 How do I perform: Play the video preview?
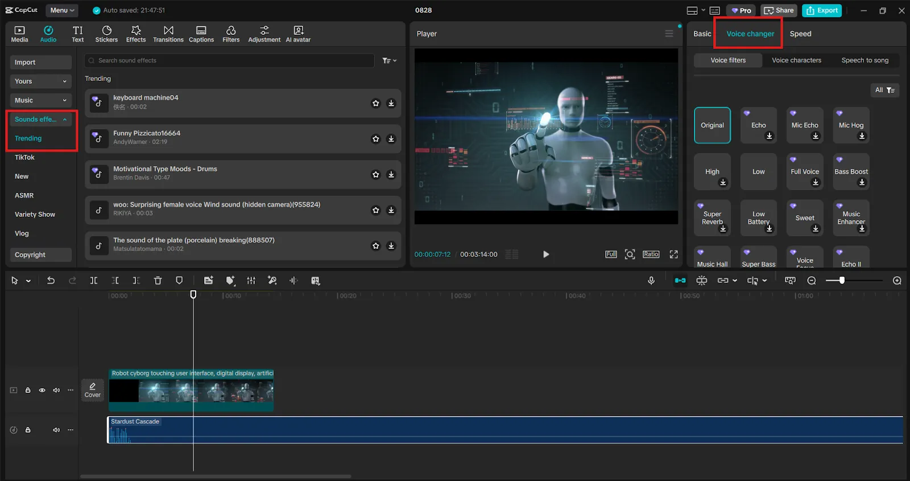click(x=546, y=254)
